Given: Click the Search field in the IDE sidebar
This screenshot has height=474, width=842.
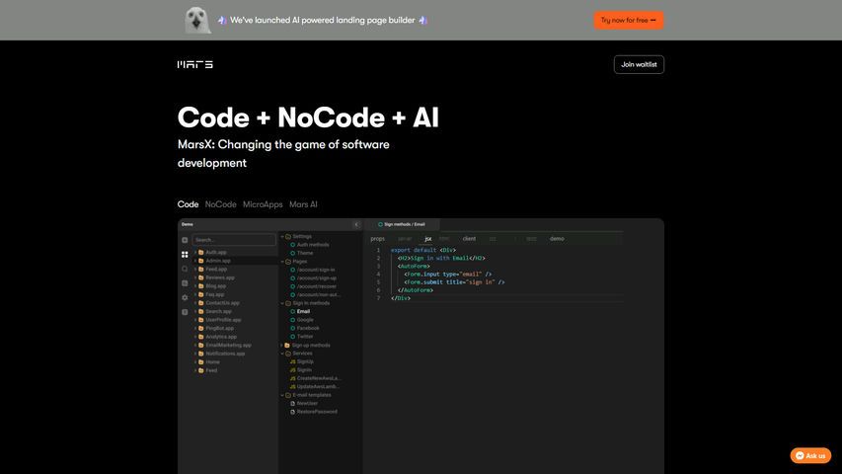Looking at the screenshot, I should pos(234,240).
